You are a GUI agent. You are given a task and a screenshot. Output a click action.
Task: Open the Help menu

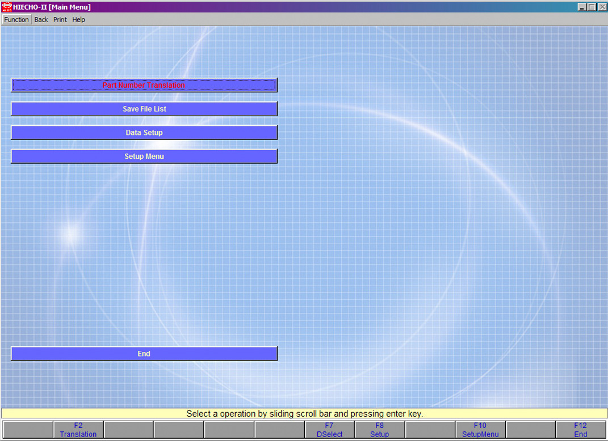coord(79,19)
